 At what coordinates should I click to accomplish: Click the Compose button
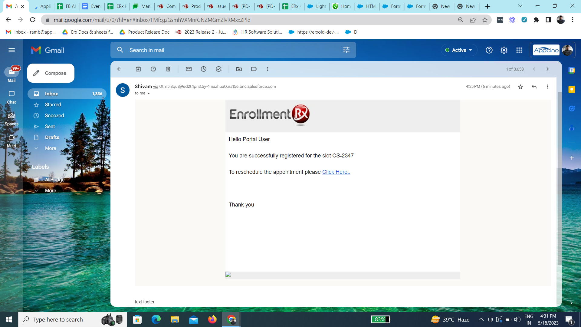(51, 73)
